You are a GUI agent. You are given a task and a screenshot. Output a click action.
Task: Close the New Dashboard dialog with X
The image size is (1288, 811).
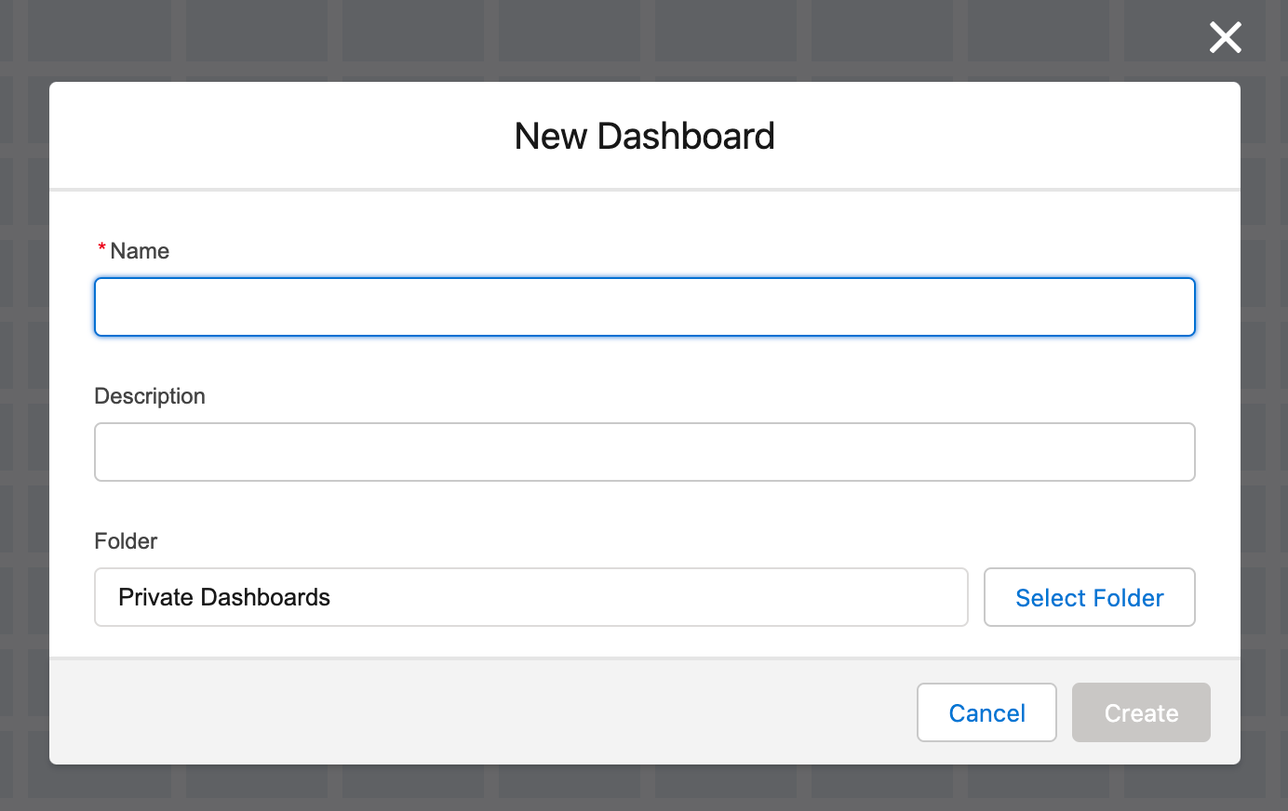1225,38
